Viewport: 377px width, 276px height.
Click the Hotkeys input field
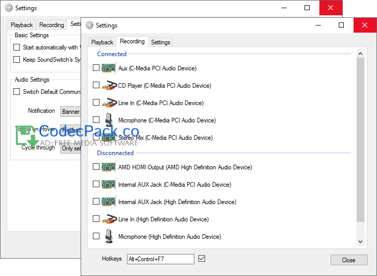pos(160,259)
